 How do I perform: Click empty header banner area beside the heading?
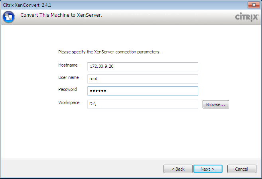coord(167,17)
